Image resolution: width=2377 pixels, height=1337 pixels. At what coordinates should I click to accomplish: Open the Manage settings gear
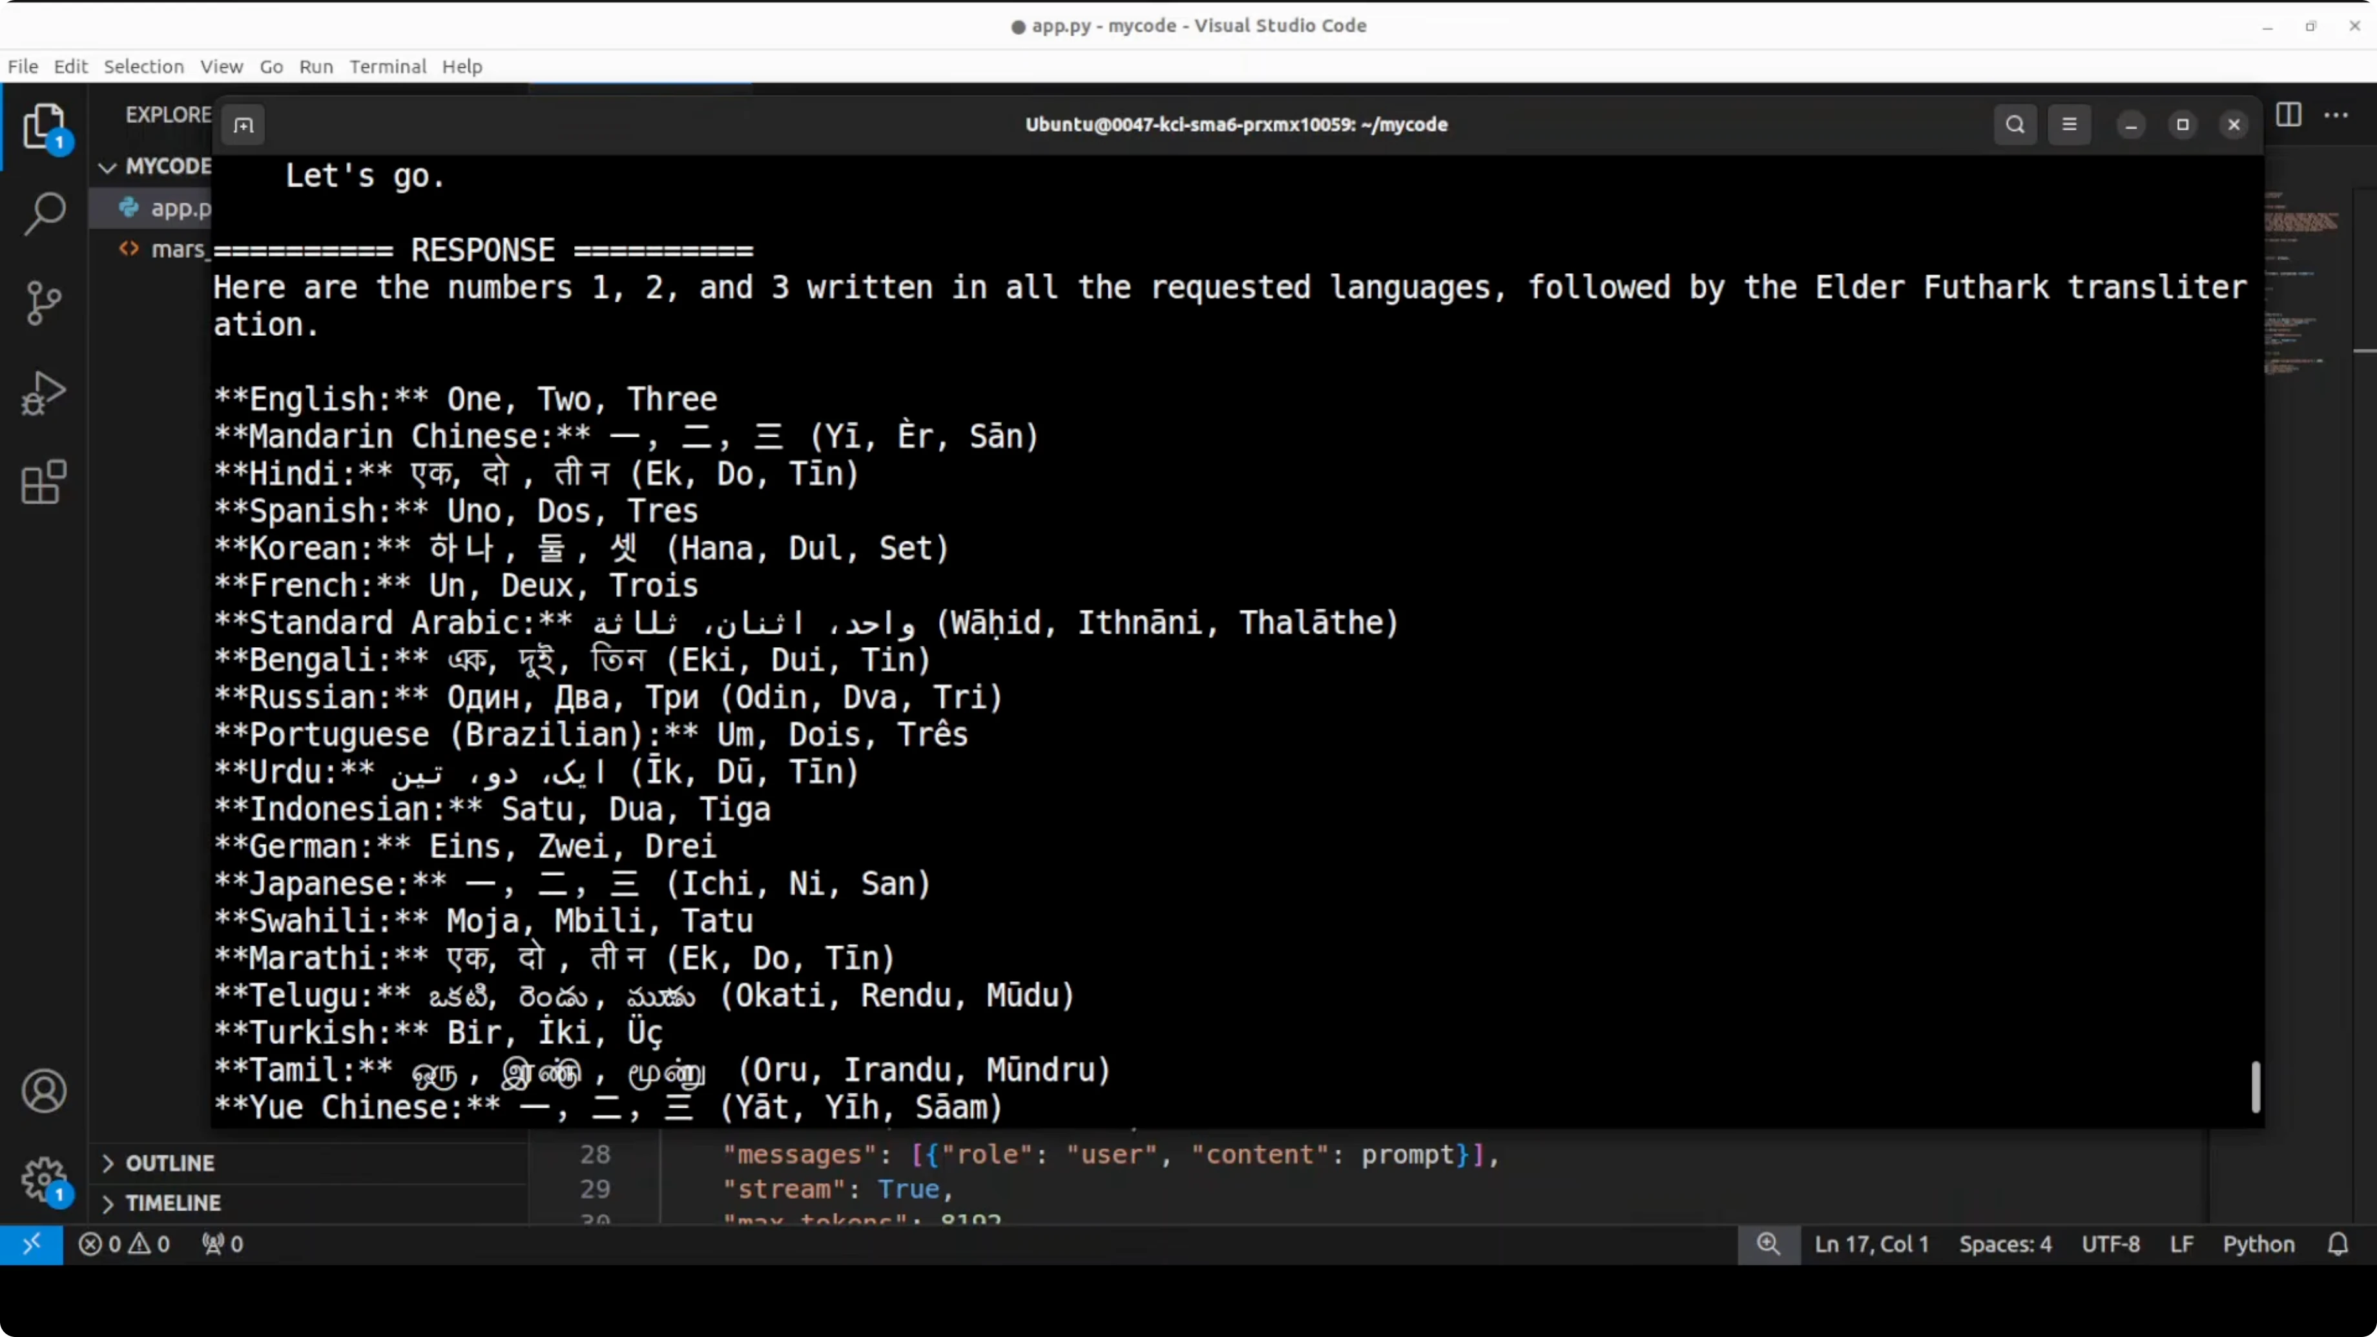point(43,1179)
